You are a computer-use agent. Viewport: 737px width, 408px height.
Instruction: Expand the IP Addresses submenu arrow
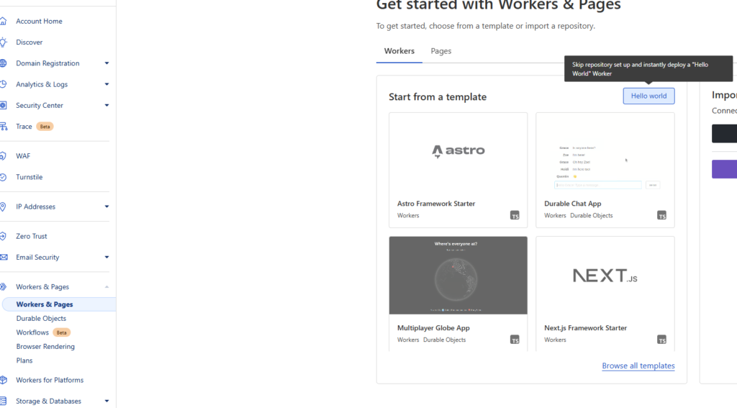coord(107,207)
